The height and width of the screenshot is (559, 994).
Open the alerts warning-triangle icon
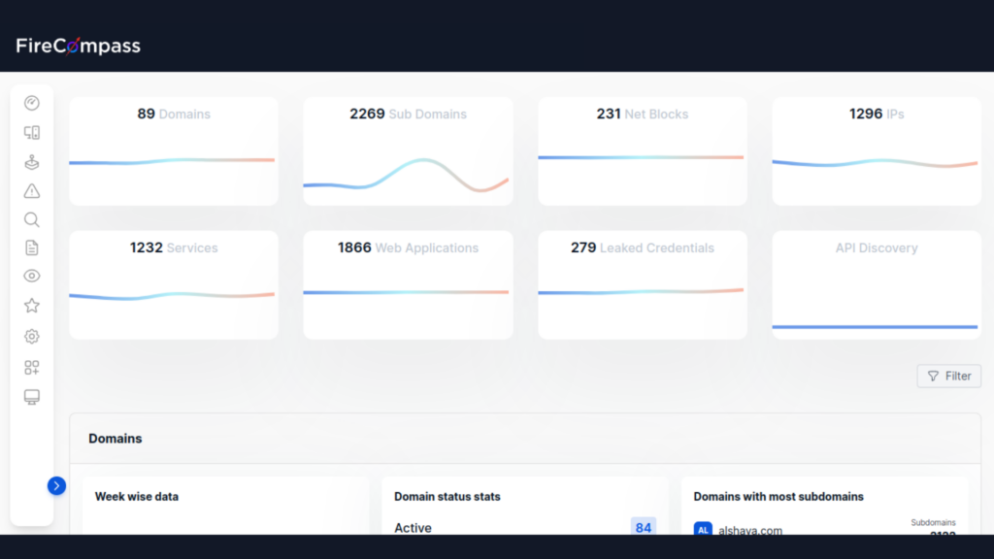[31, 191]
